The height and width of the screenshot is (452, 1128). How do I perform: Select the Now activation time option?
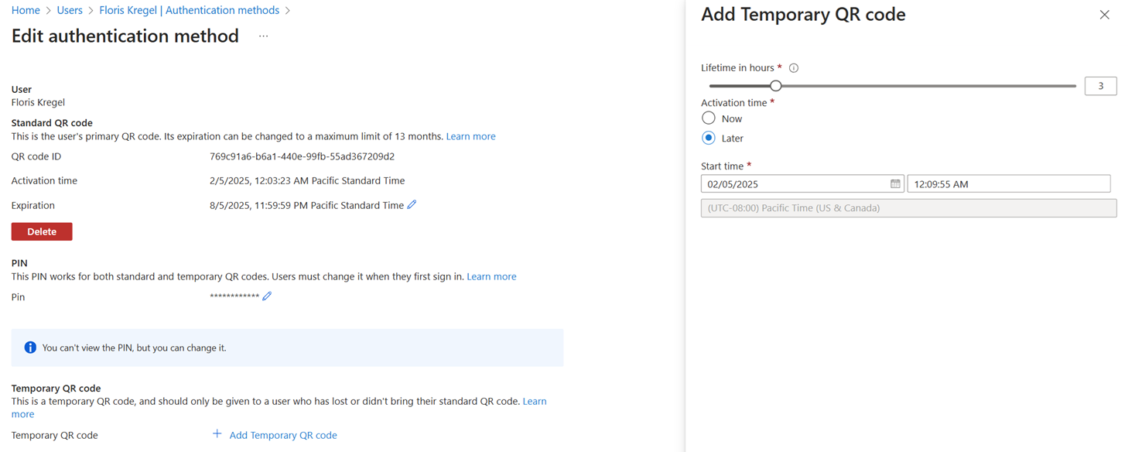[x=708, y=118]
